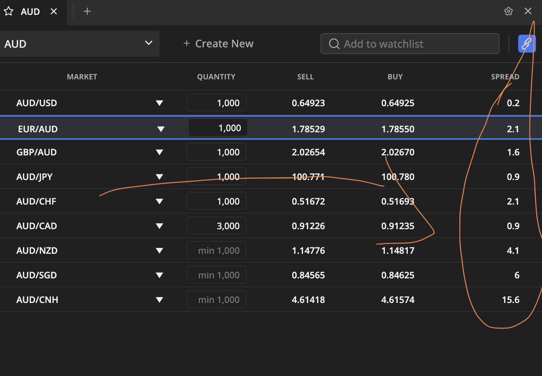Screen dimensions: 542x376
Task: Expand GBP/AUD row dropdown arrow
Action: 160,152
